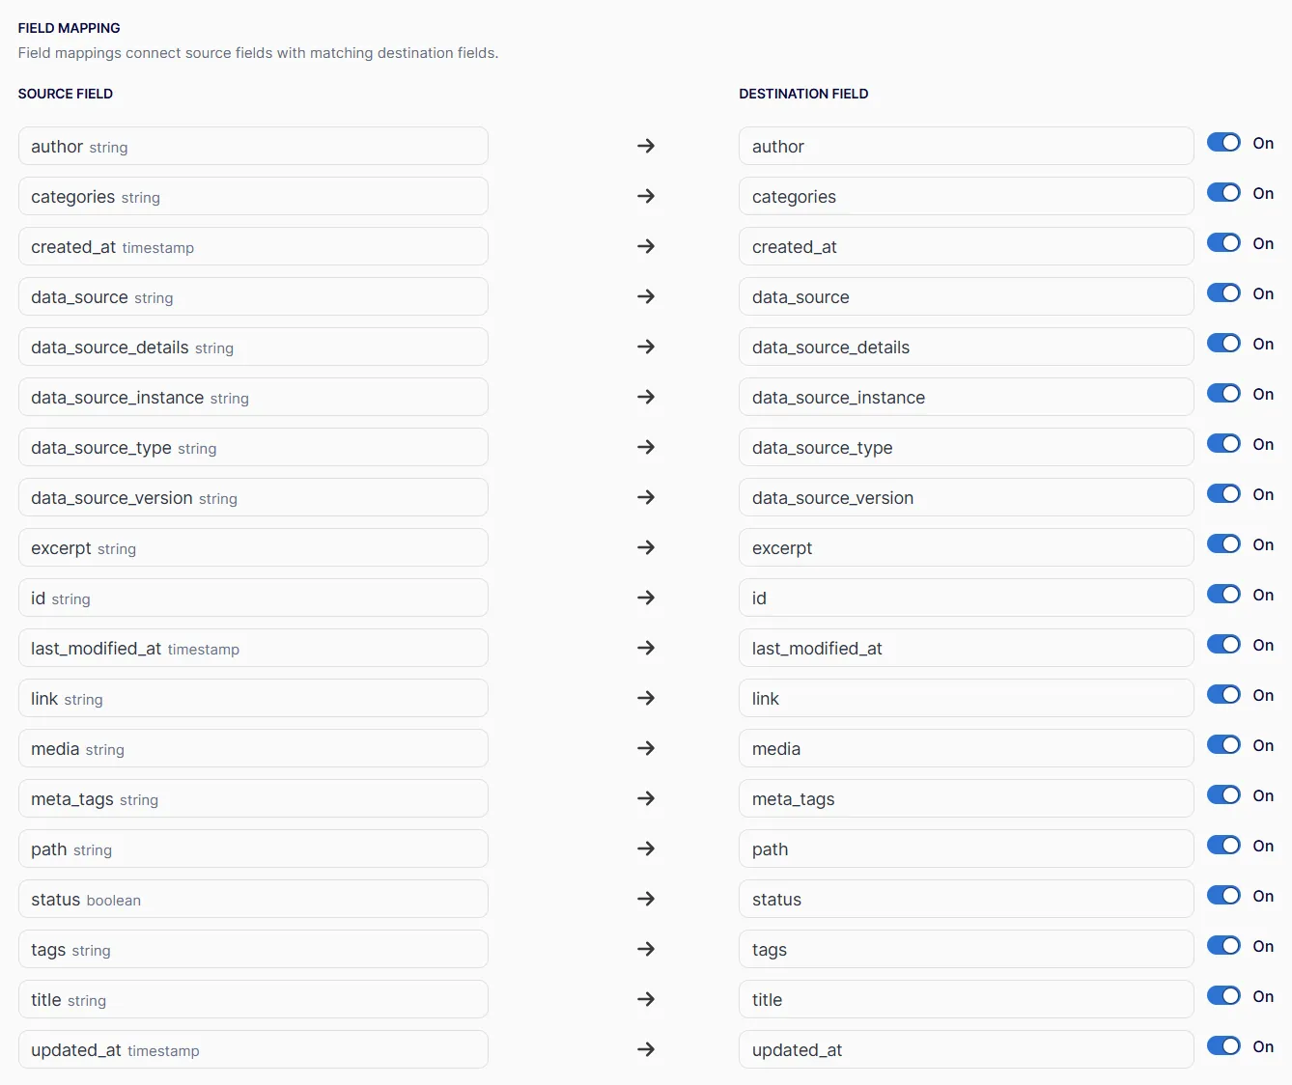Screen dimensions: 1292x1085
Task: Click the arrow icon next to created_at
Action: coord(646,246)
